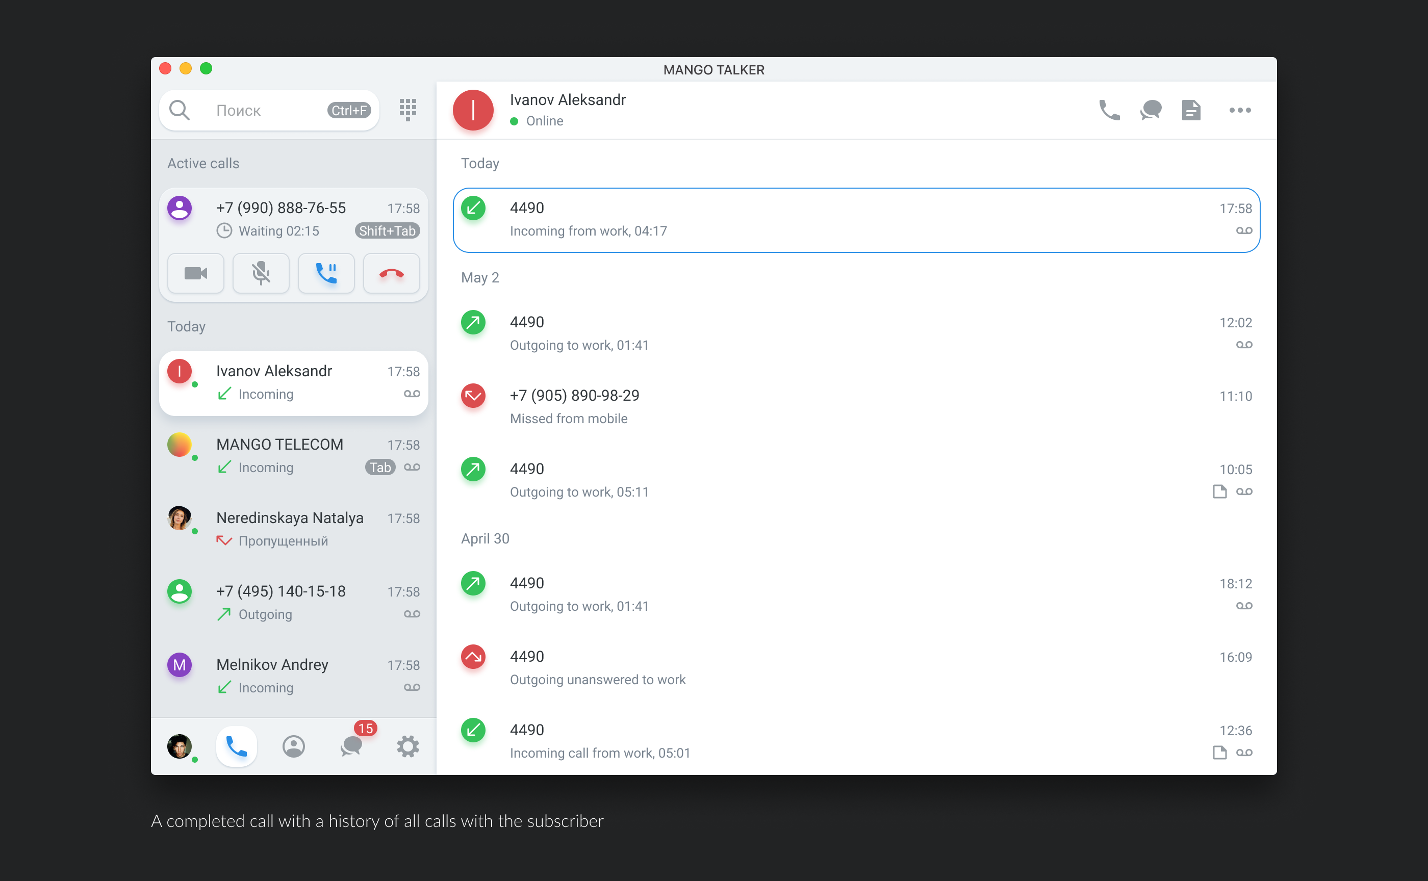Hang up the active call
This screenshot has height=881, width=1428.
392,273
